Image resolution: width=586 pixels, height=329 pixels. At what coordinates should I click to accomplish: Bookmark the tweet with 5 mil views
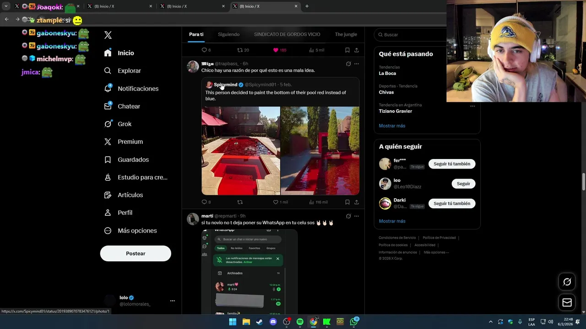pos(347,50)
